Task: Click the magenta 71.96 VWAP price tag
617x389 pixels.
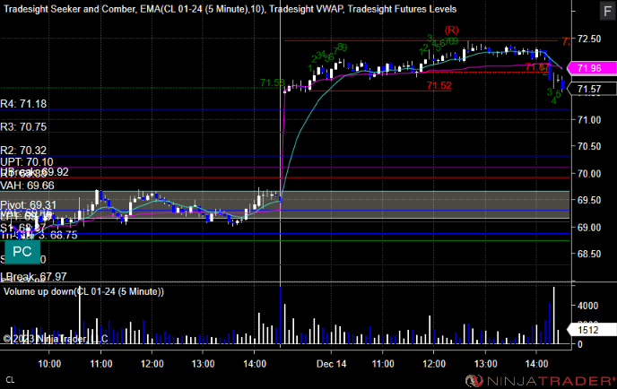Action: 592,68
